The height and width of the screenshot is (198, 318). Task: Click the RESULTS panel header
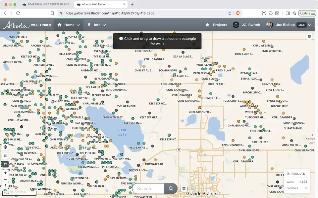[296, 174]
